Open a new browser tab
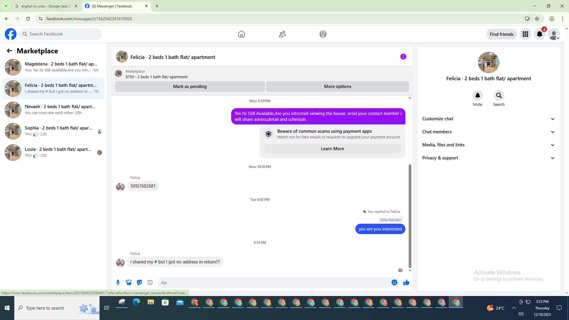The width and height of the screenshot is (569, 320). click(157, 6)
